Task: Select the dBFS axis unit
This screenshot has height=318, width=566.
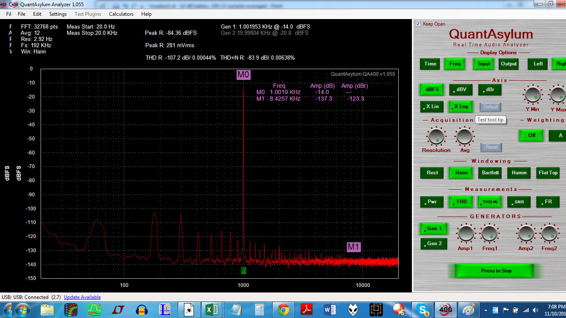Action: (x=432, y=90)
